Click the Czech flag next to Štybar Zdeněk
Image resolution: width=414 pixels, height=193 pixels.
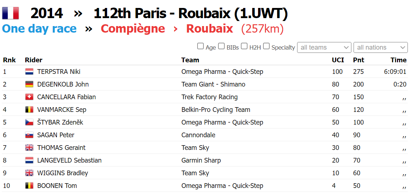click(x=29, y=122)
